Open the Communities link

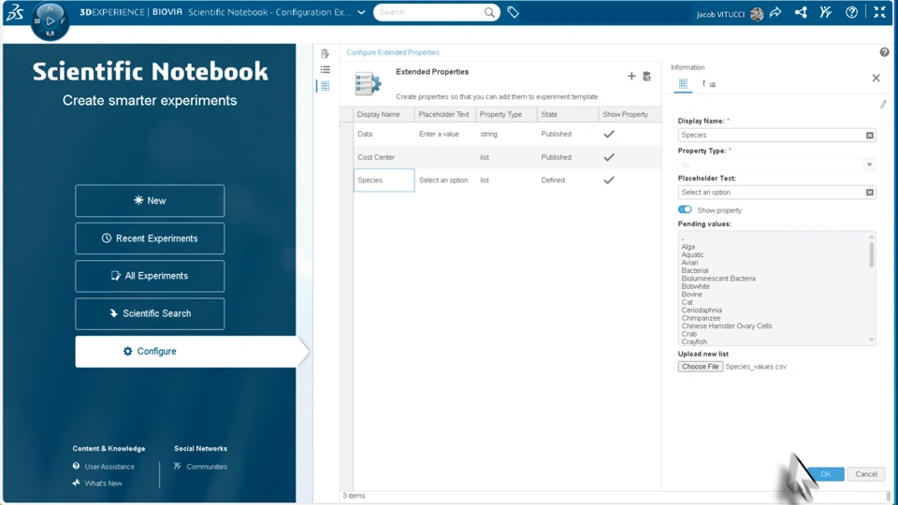tap(207, 467)
